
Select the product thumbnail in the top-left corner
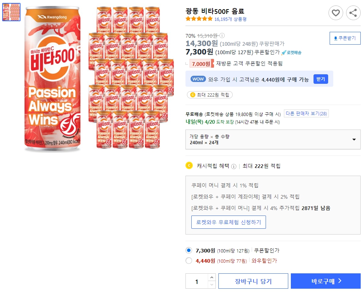11,11
